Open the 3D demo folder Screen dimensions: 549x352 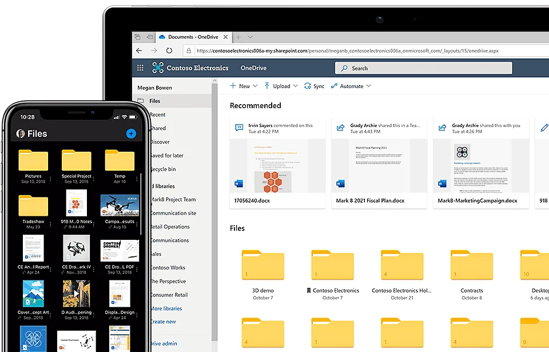(x=263, y=264)
